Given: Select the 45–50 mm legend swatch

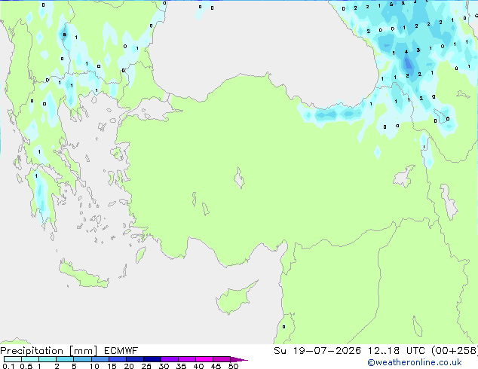Looking at the screenshot, I should click(x=222, y=359).
